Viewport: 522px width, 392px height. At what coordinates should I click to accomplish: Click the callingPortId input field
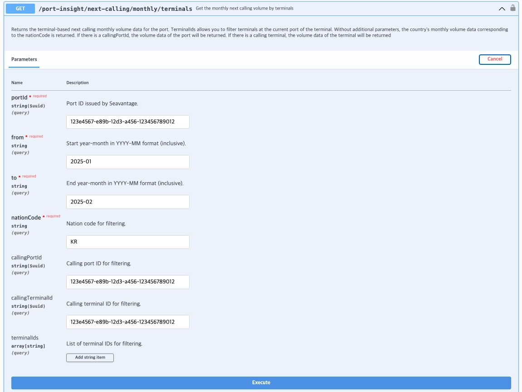128,282
